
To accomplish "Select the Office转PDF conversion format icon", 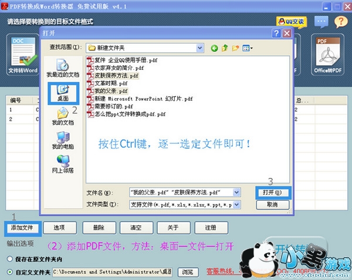I will [x=327, y=55].
